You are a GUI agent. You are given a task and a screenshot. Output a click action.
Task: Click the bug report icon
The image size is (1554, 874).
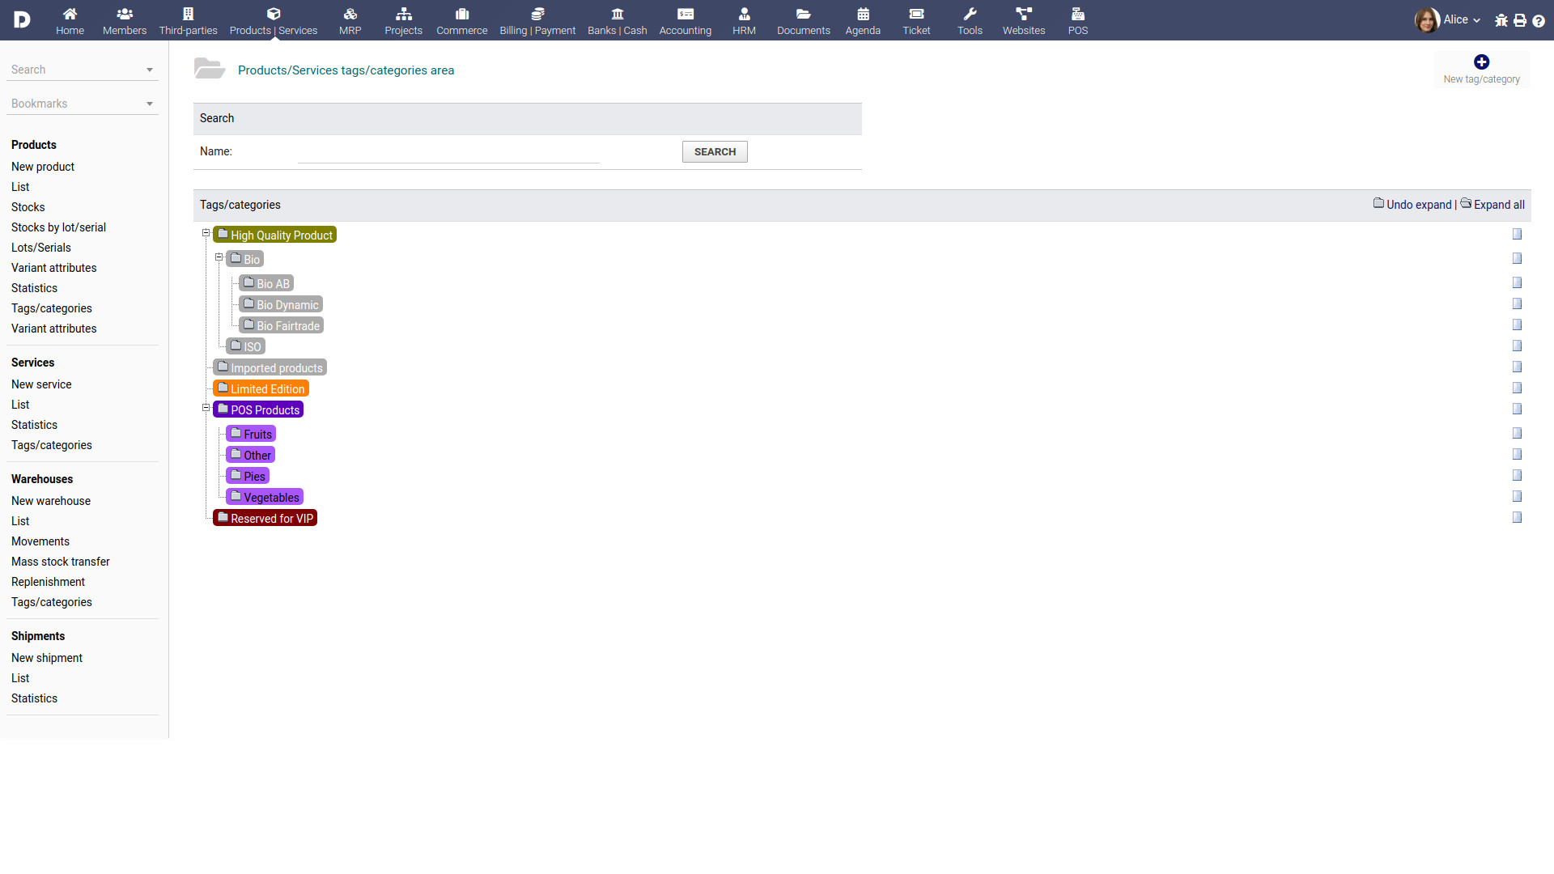(x=1501, y=21)
